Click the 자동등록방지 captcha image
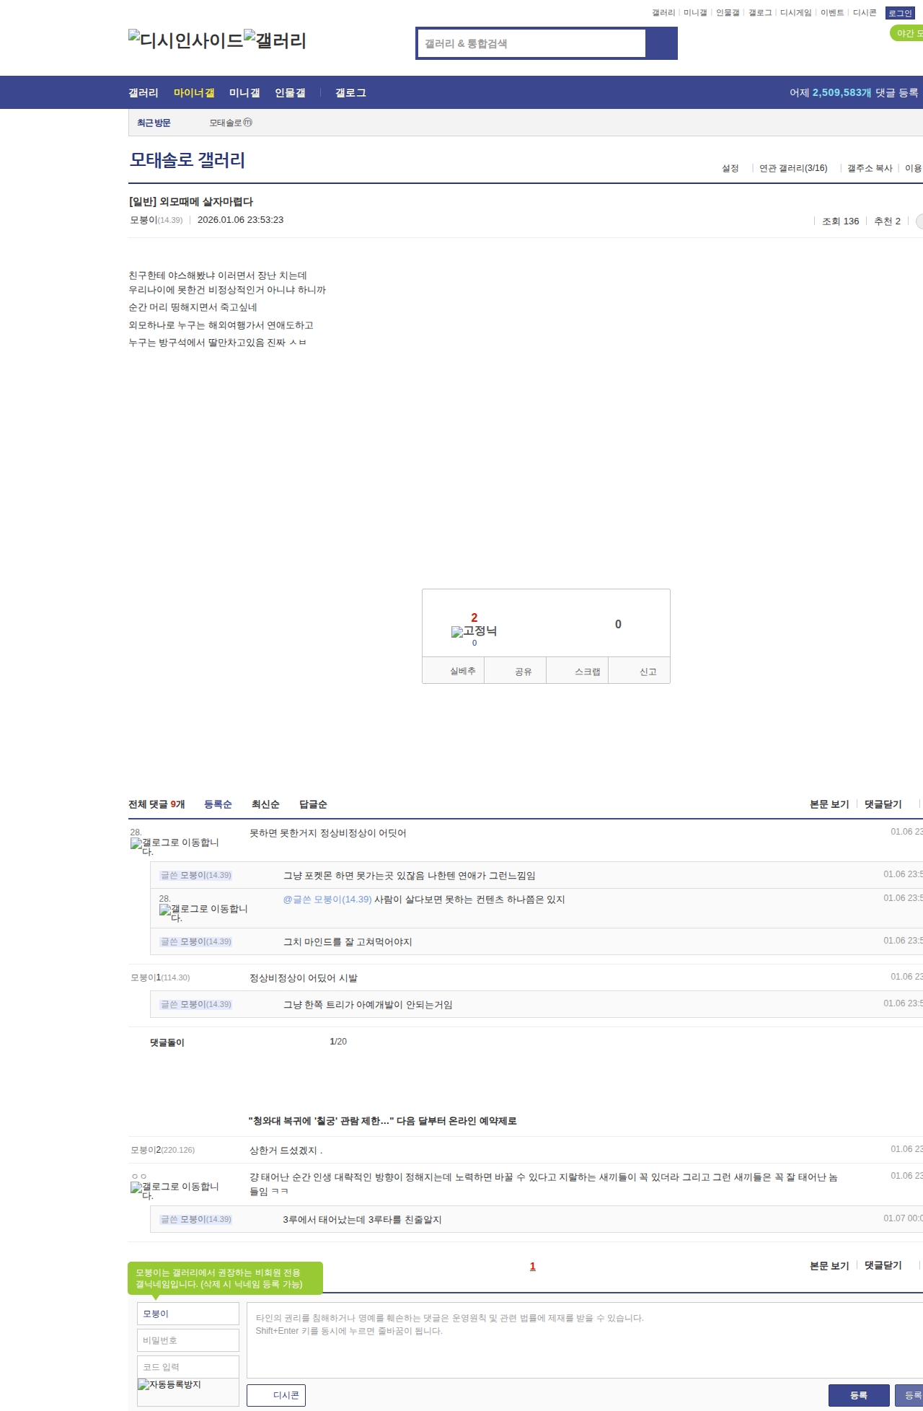 [x=169, y=1384]
